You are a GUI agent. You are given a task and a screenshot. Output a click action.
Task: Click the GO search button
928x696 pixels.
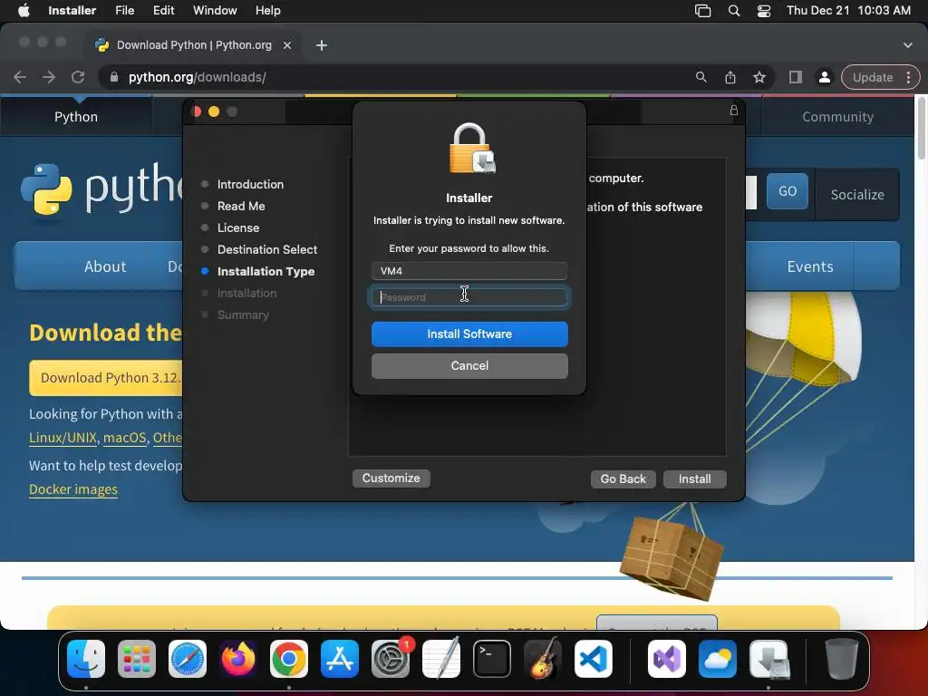pos(788,191)
